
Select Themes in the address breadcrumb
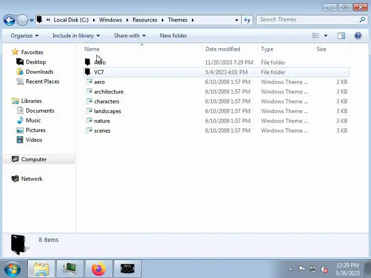(178, 20)
